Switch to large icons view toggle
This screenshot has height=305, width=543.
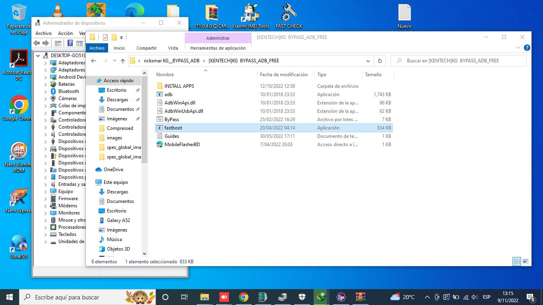click(x=526, y=261)
